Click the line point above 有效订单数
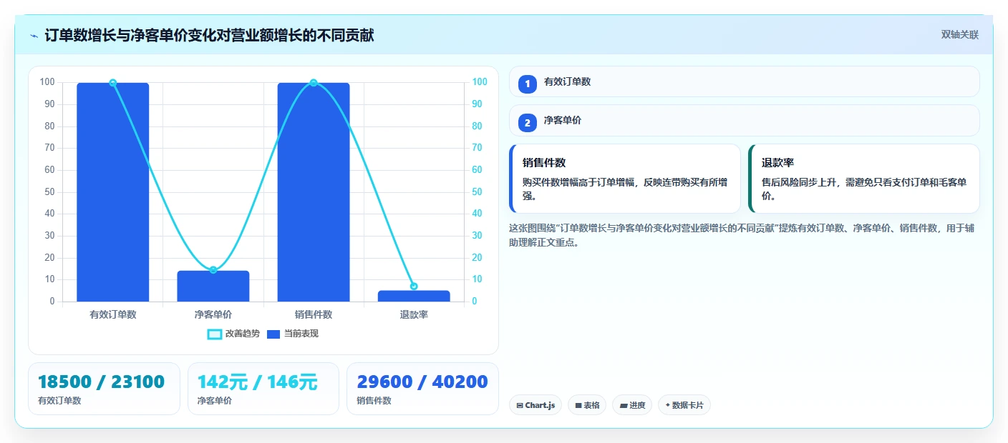Viewport: 1008px width, 443px height. 113,83
